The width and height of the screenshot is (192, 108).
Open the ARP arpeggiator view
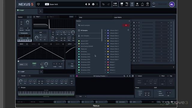pos(142,4)
